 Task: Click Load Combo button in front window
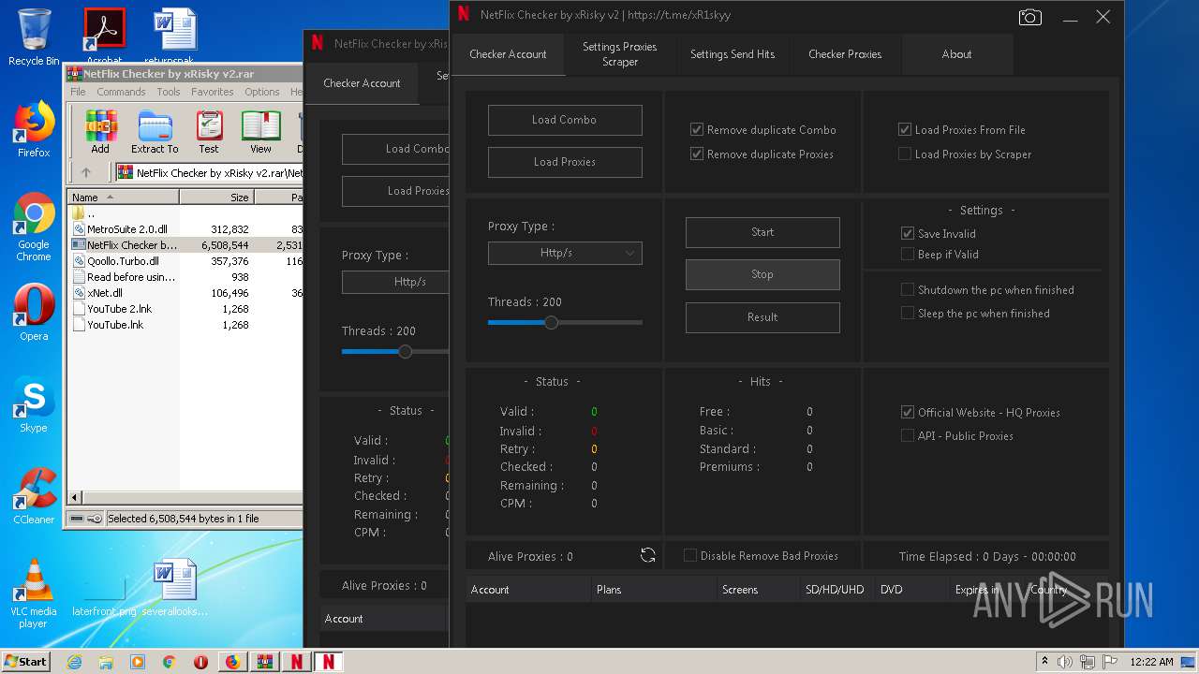coord(565,120)
